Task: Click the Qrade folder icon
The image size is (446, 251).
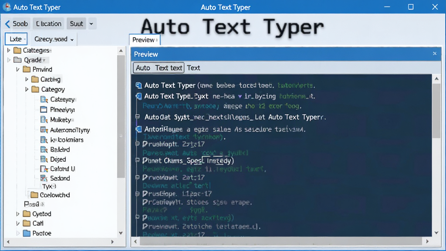Action: click(x=17, y=60)
